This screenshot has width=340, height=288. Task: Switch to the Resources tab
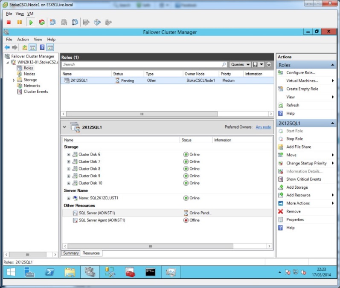[91, 253]
